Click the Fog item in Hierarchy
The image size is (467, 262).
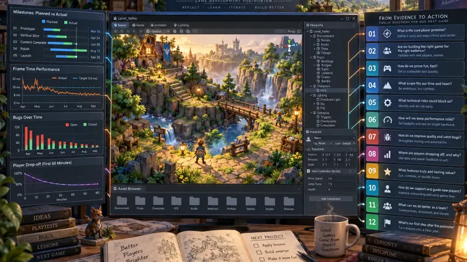(322, 108)
